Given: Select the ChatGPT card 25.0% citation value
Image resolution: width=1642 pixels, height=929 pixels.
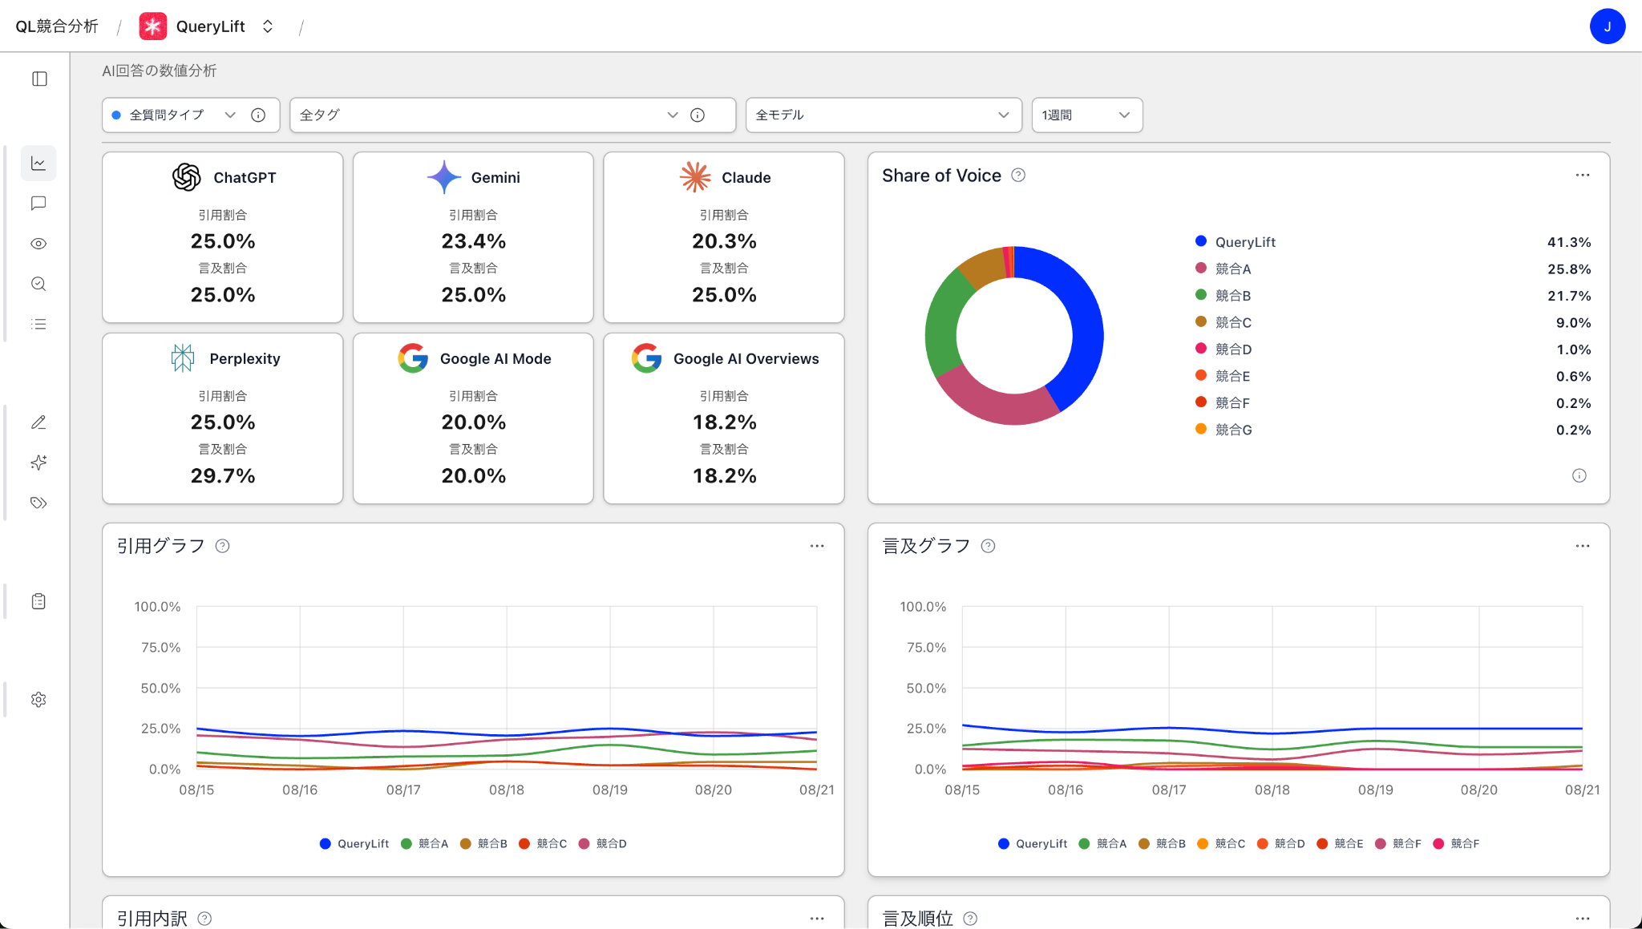Looking at the screenshot, I should (x=223, y=241).
